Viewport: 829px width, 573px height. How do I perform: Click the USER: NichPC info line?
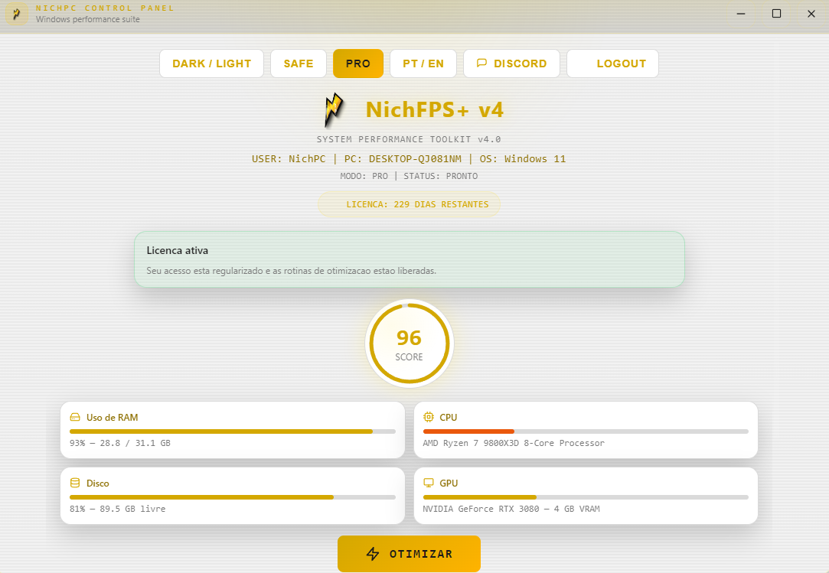click(x=409, y=158)
